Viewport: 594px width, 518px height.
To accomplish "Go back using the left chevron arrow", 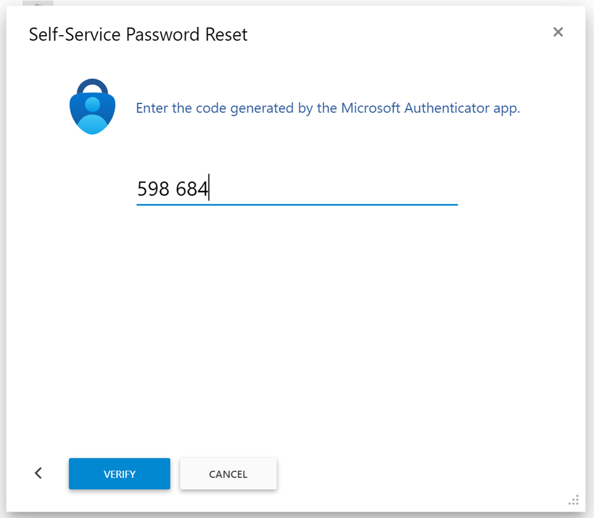I will [x=38, y=473].
